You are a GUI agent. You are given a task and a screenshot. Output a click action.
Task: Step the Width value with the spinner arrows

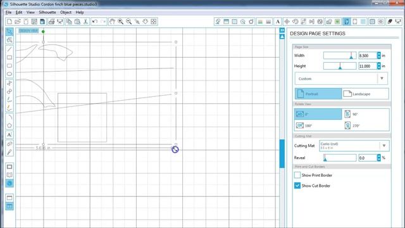[379, 56]
